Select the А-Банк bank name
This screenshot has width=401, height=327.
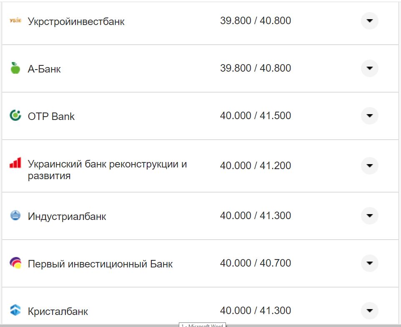(44, 68)
